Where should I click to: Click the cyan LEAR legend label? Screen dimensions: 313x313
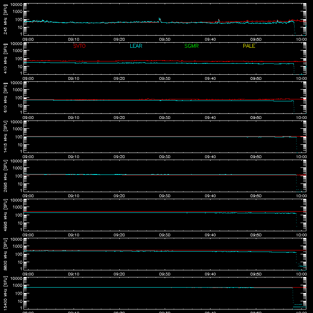pos(136,46)
